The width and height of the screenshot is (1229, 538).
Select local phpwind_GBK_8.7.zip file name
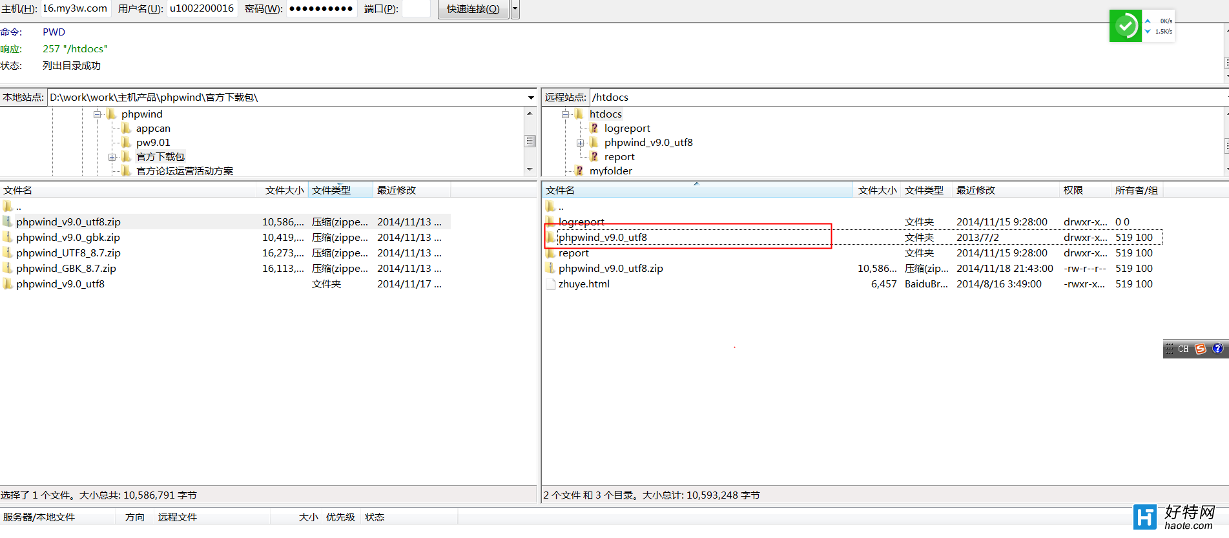point(66,268)
